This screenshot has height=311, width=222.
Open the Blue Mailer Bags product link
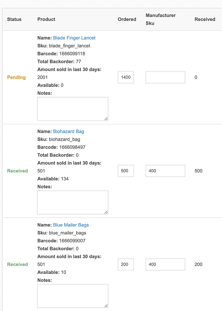point(71,225)
